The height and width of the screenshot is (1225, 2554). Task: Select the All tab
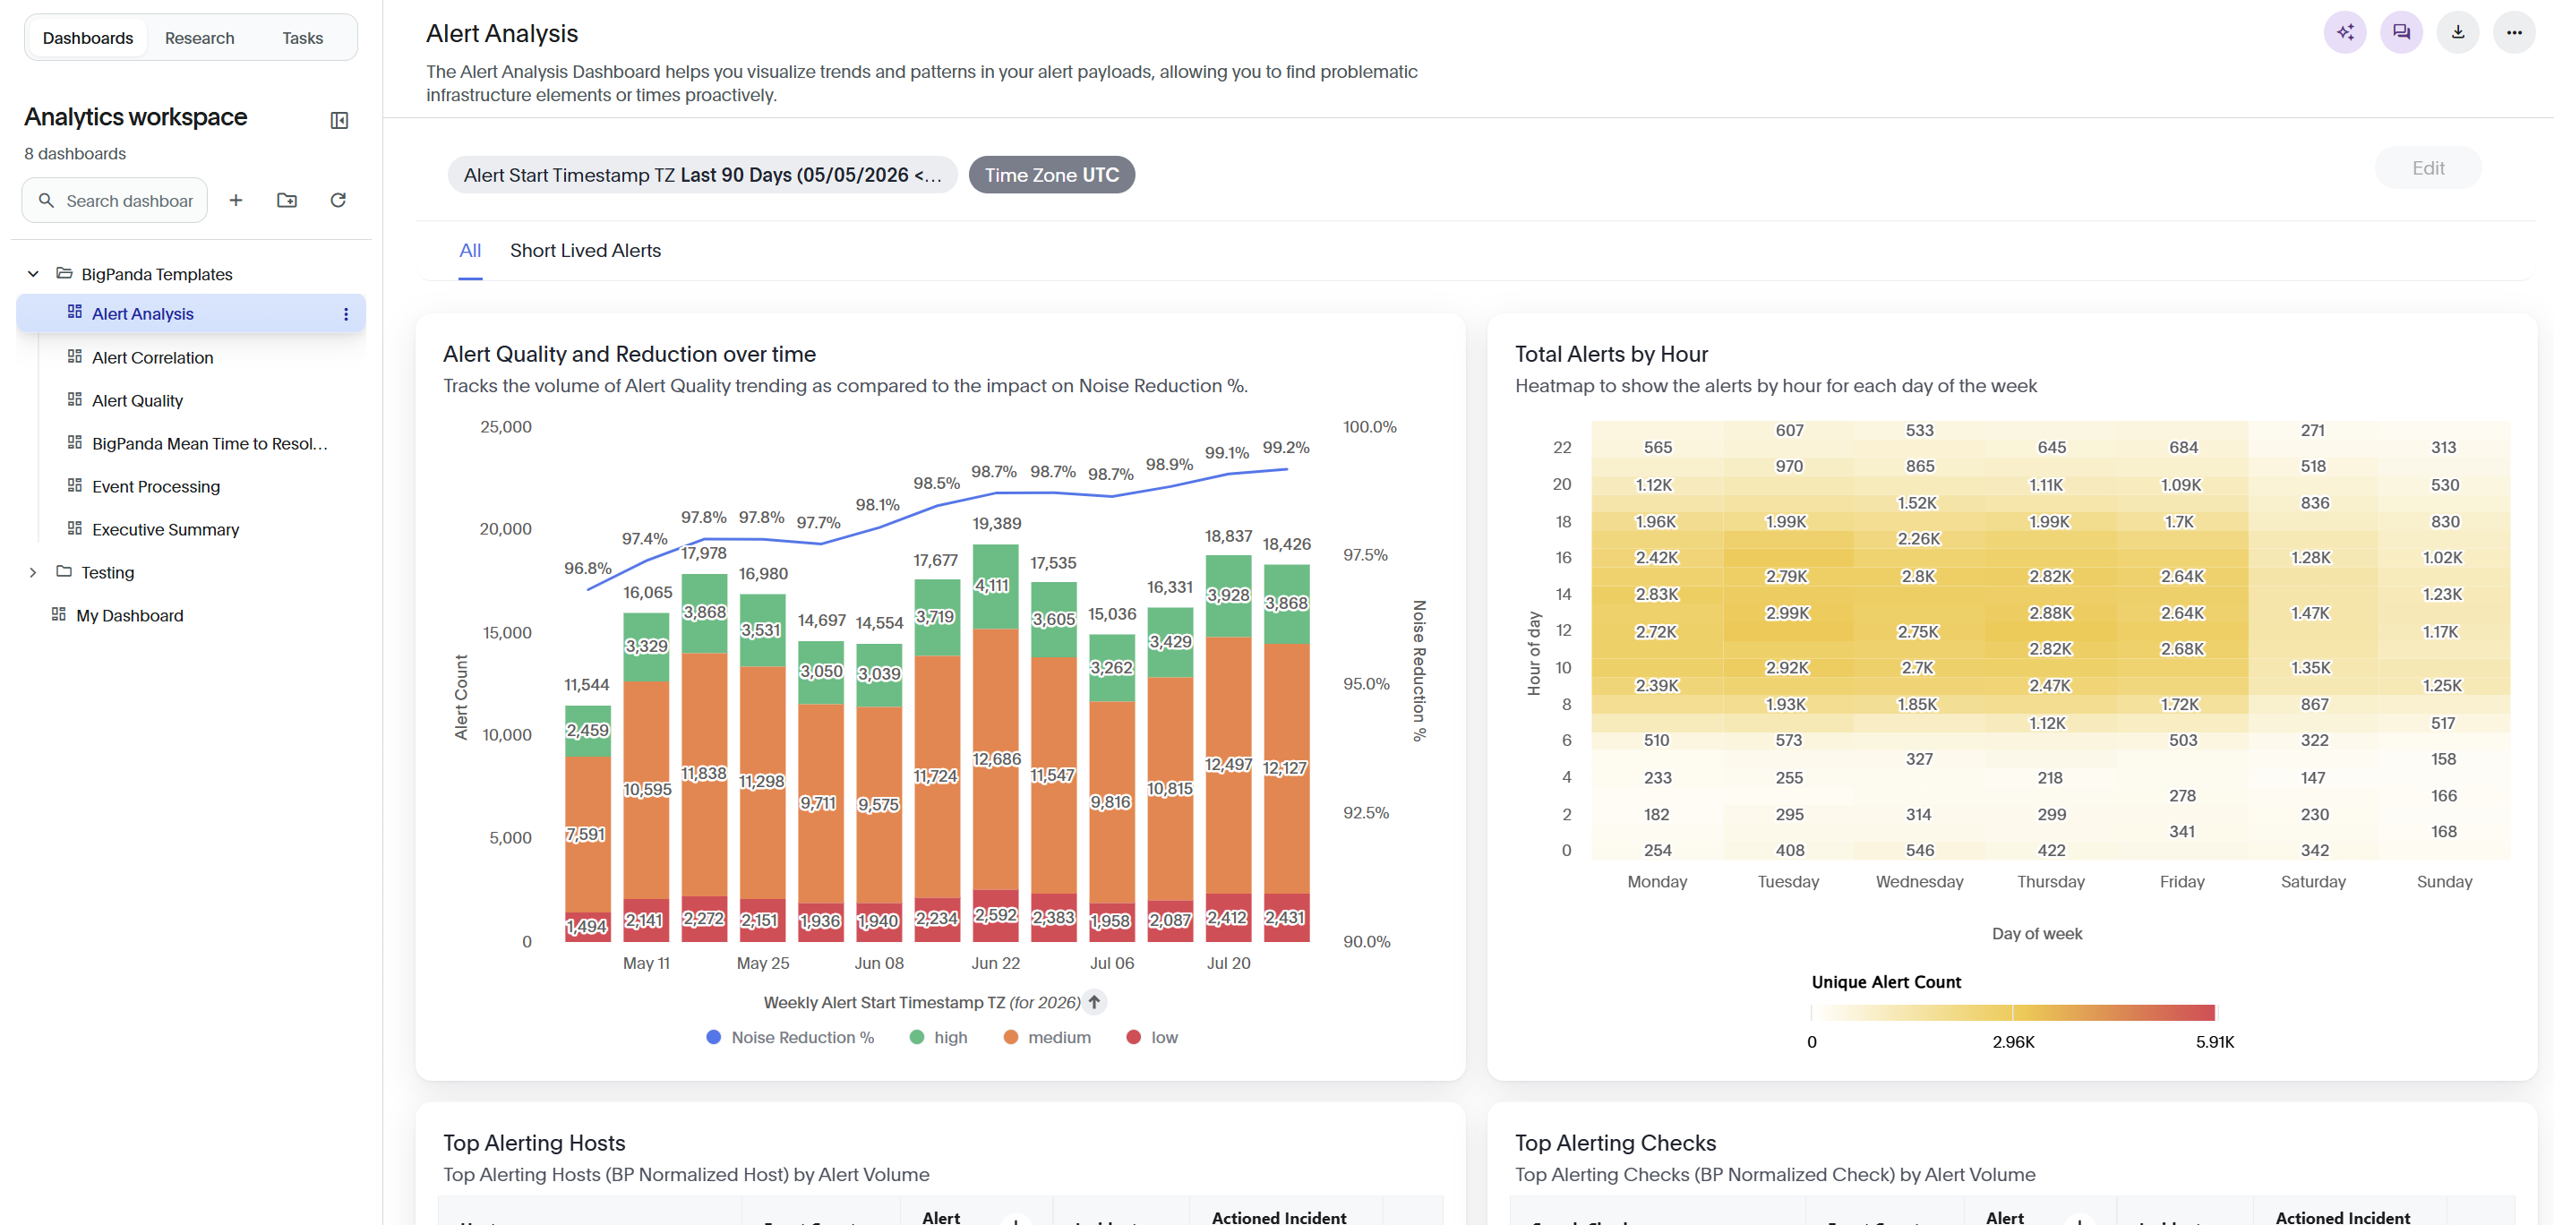[470, 251]
